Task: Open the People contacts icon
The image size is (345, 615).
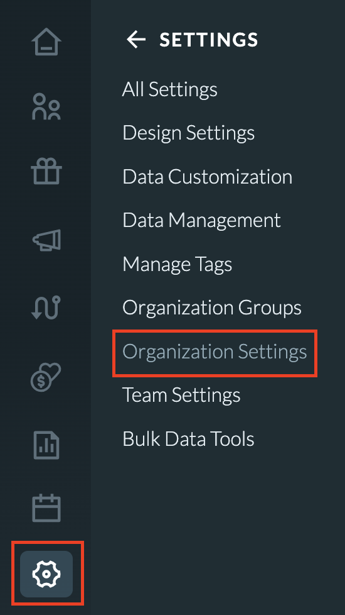Action: [x=46, y=106]
